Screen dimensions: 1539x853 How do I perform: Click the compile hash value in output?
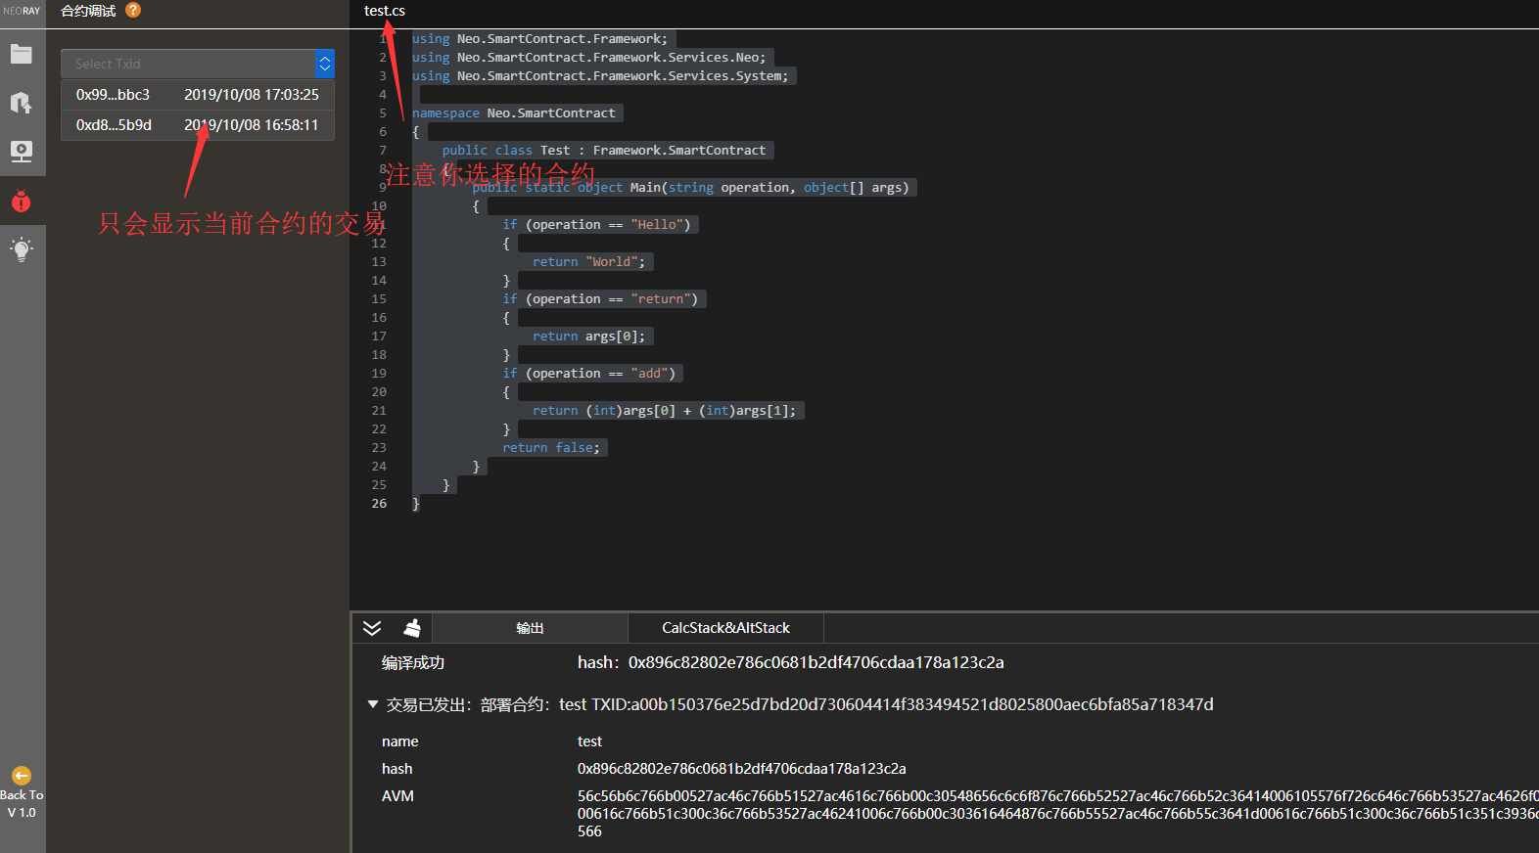(816, 662)
